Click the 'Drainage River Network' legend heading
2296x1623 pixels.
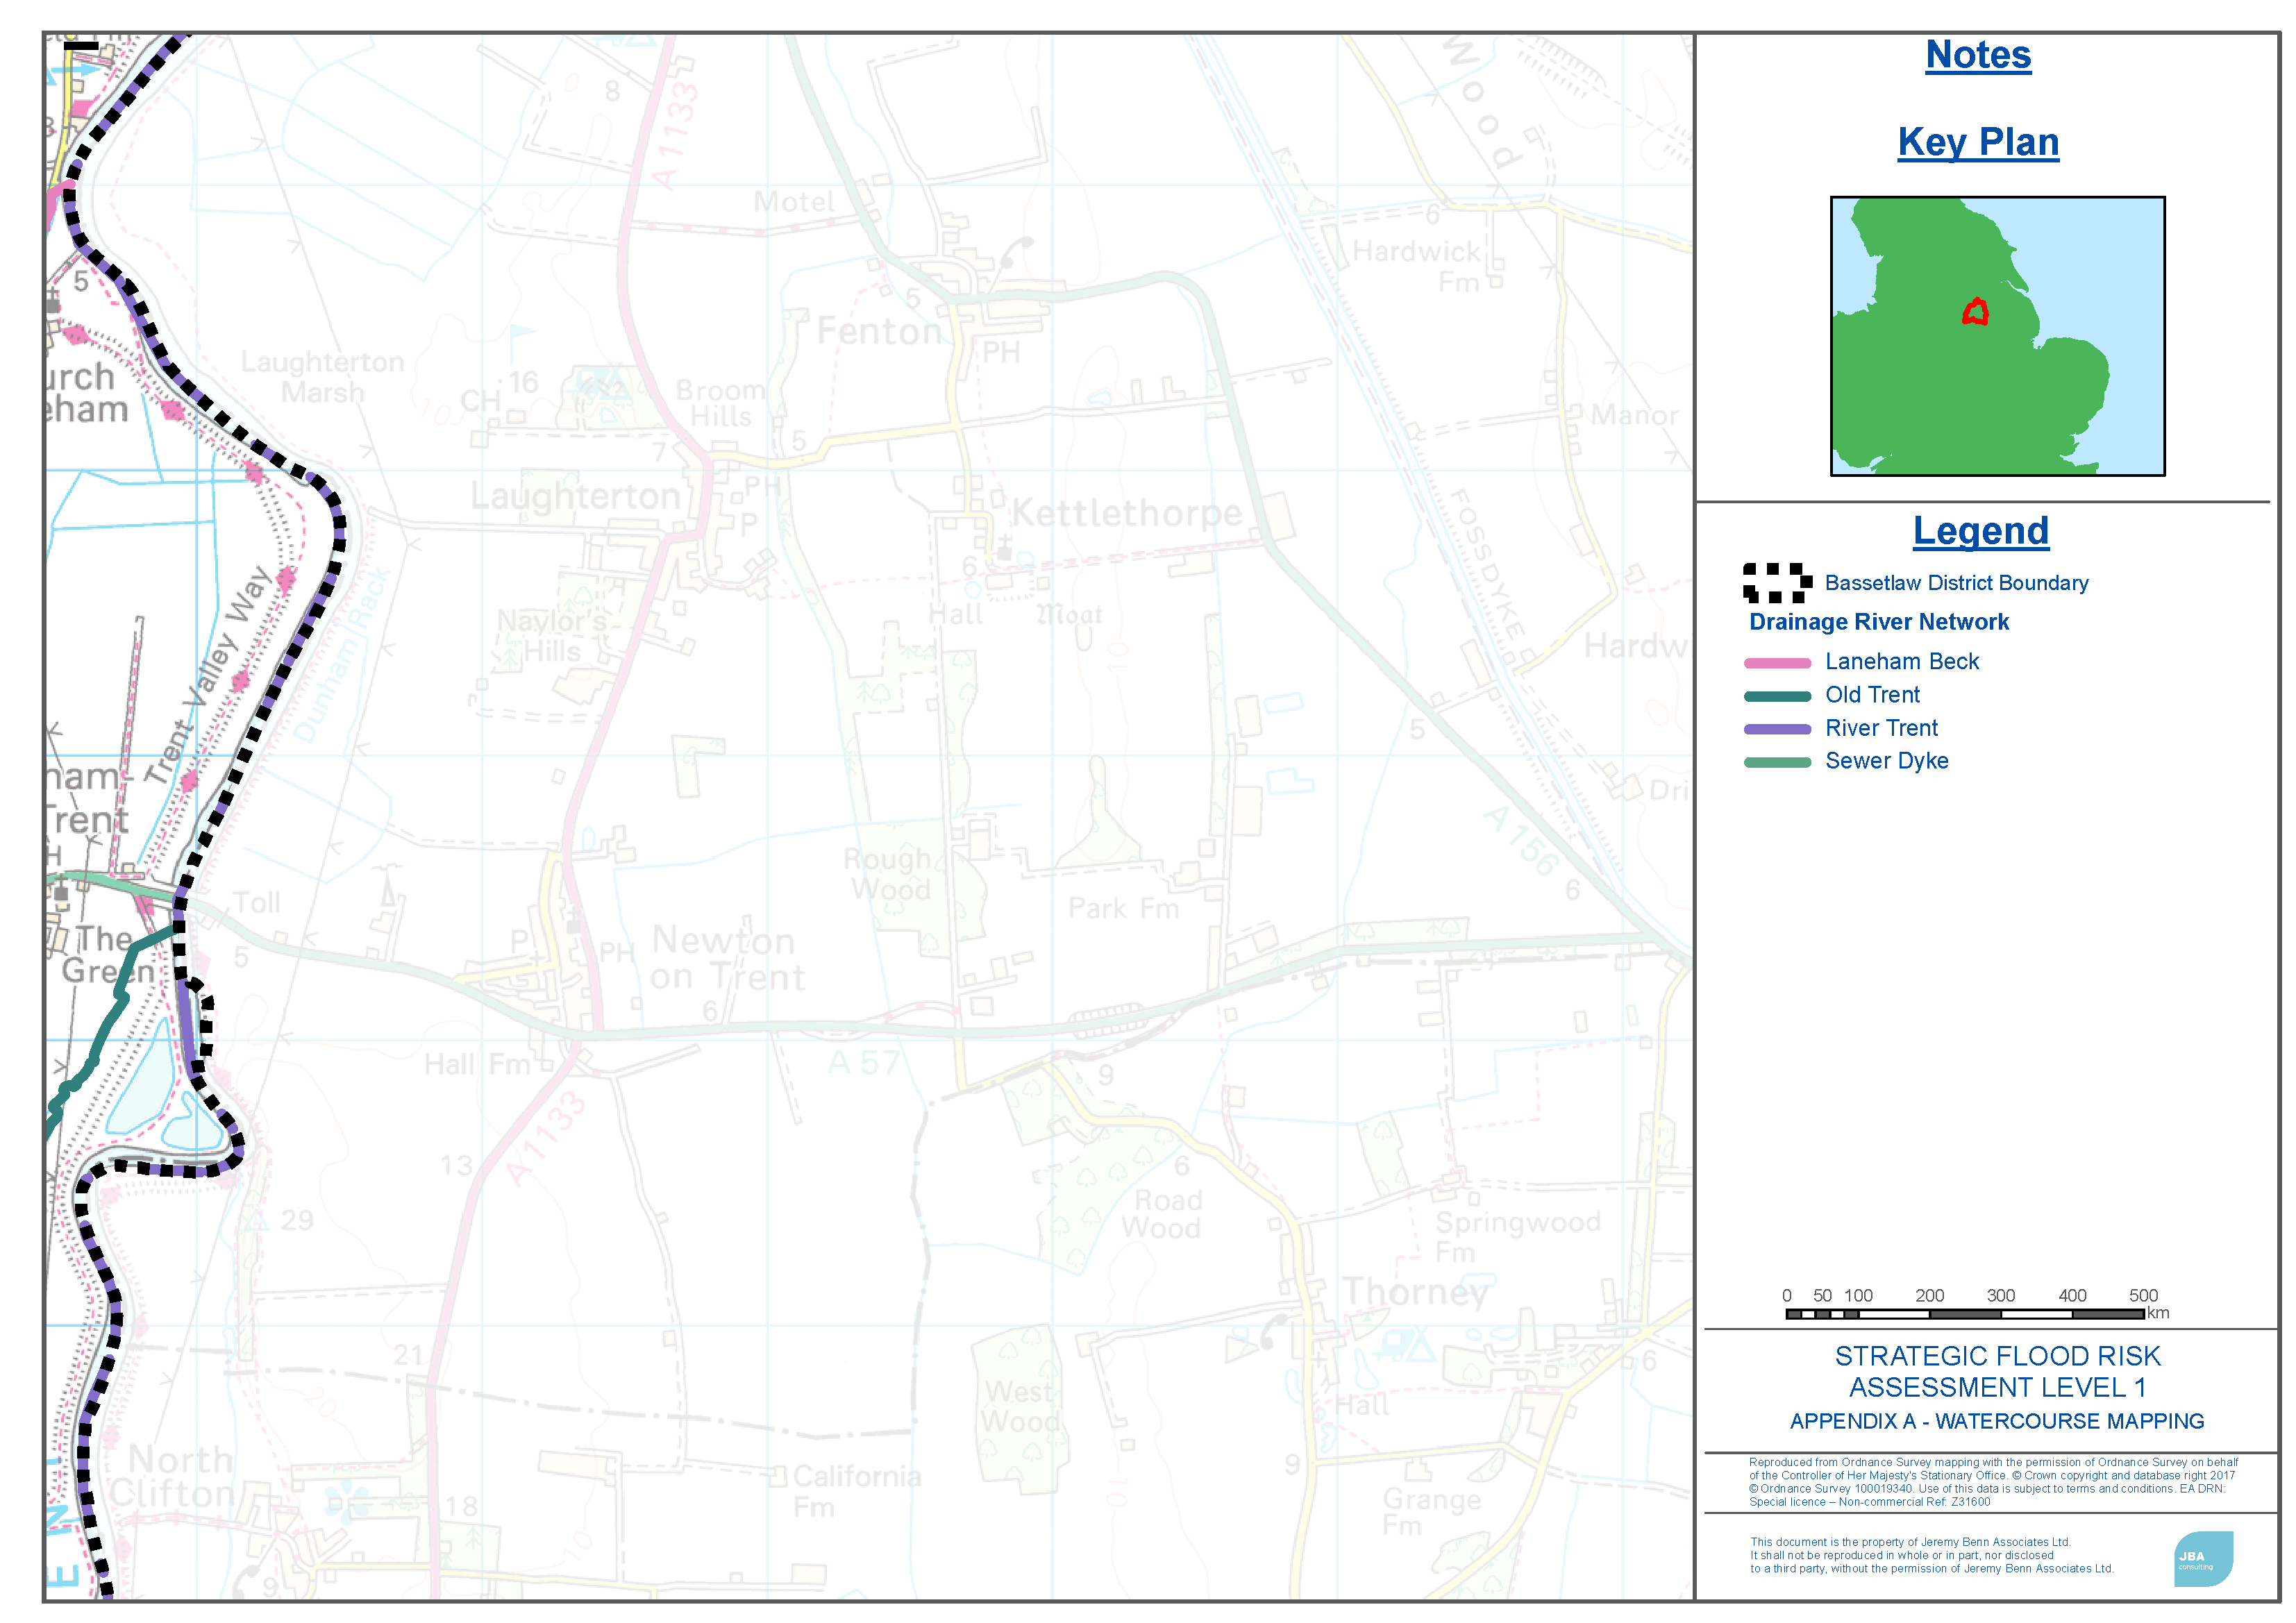[1878, 622]
